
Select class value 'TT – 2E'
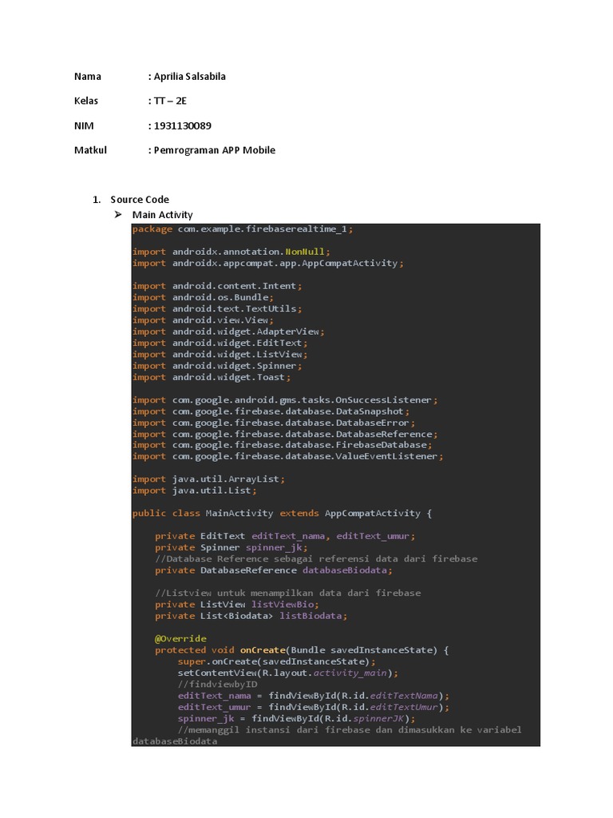(170, 101)
